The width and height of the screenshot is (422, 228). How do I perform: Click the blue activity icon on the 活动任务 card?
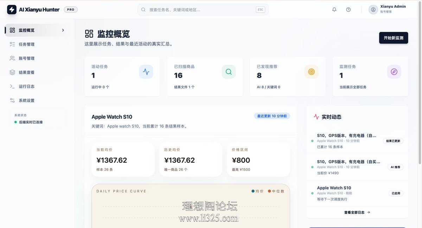[146, 72]
